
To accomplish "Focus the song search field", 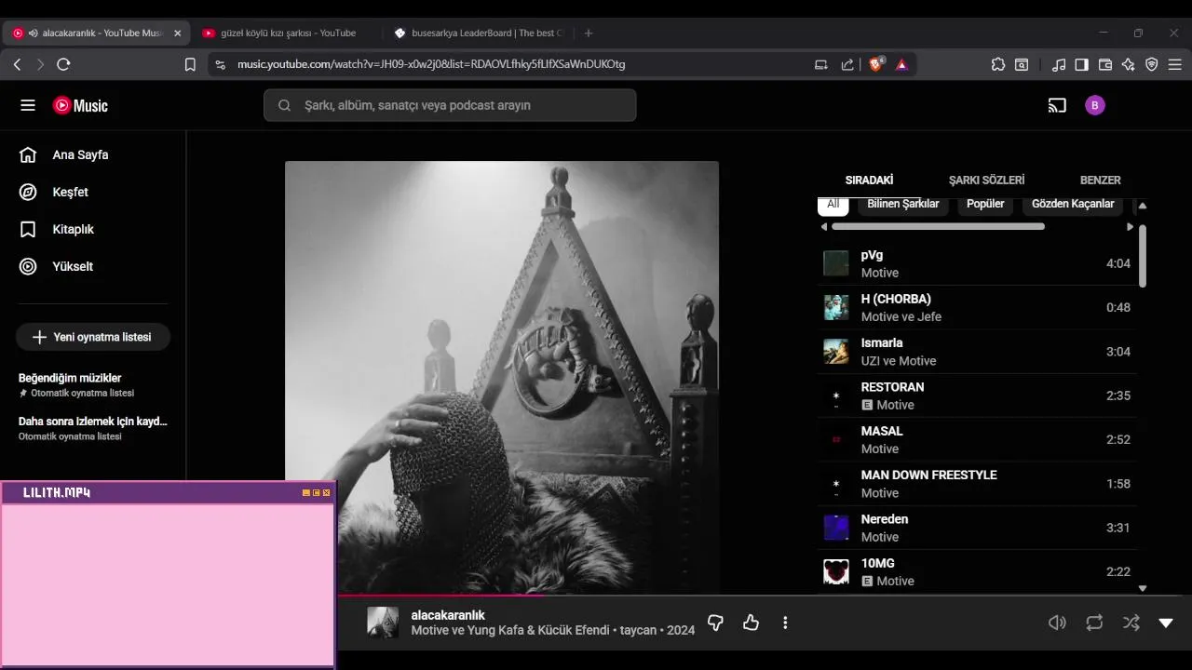I will 450,105.
